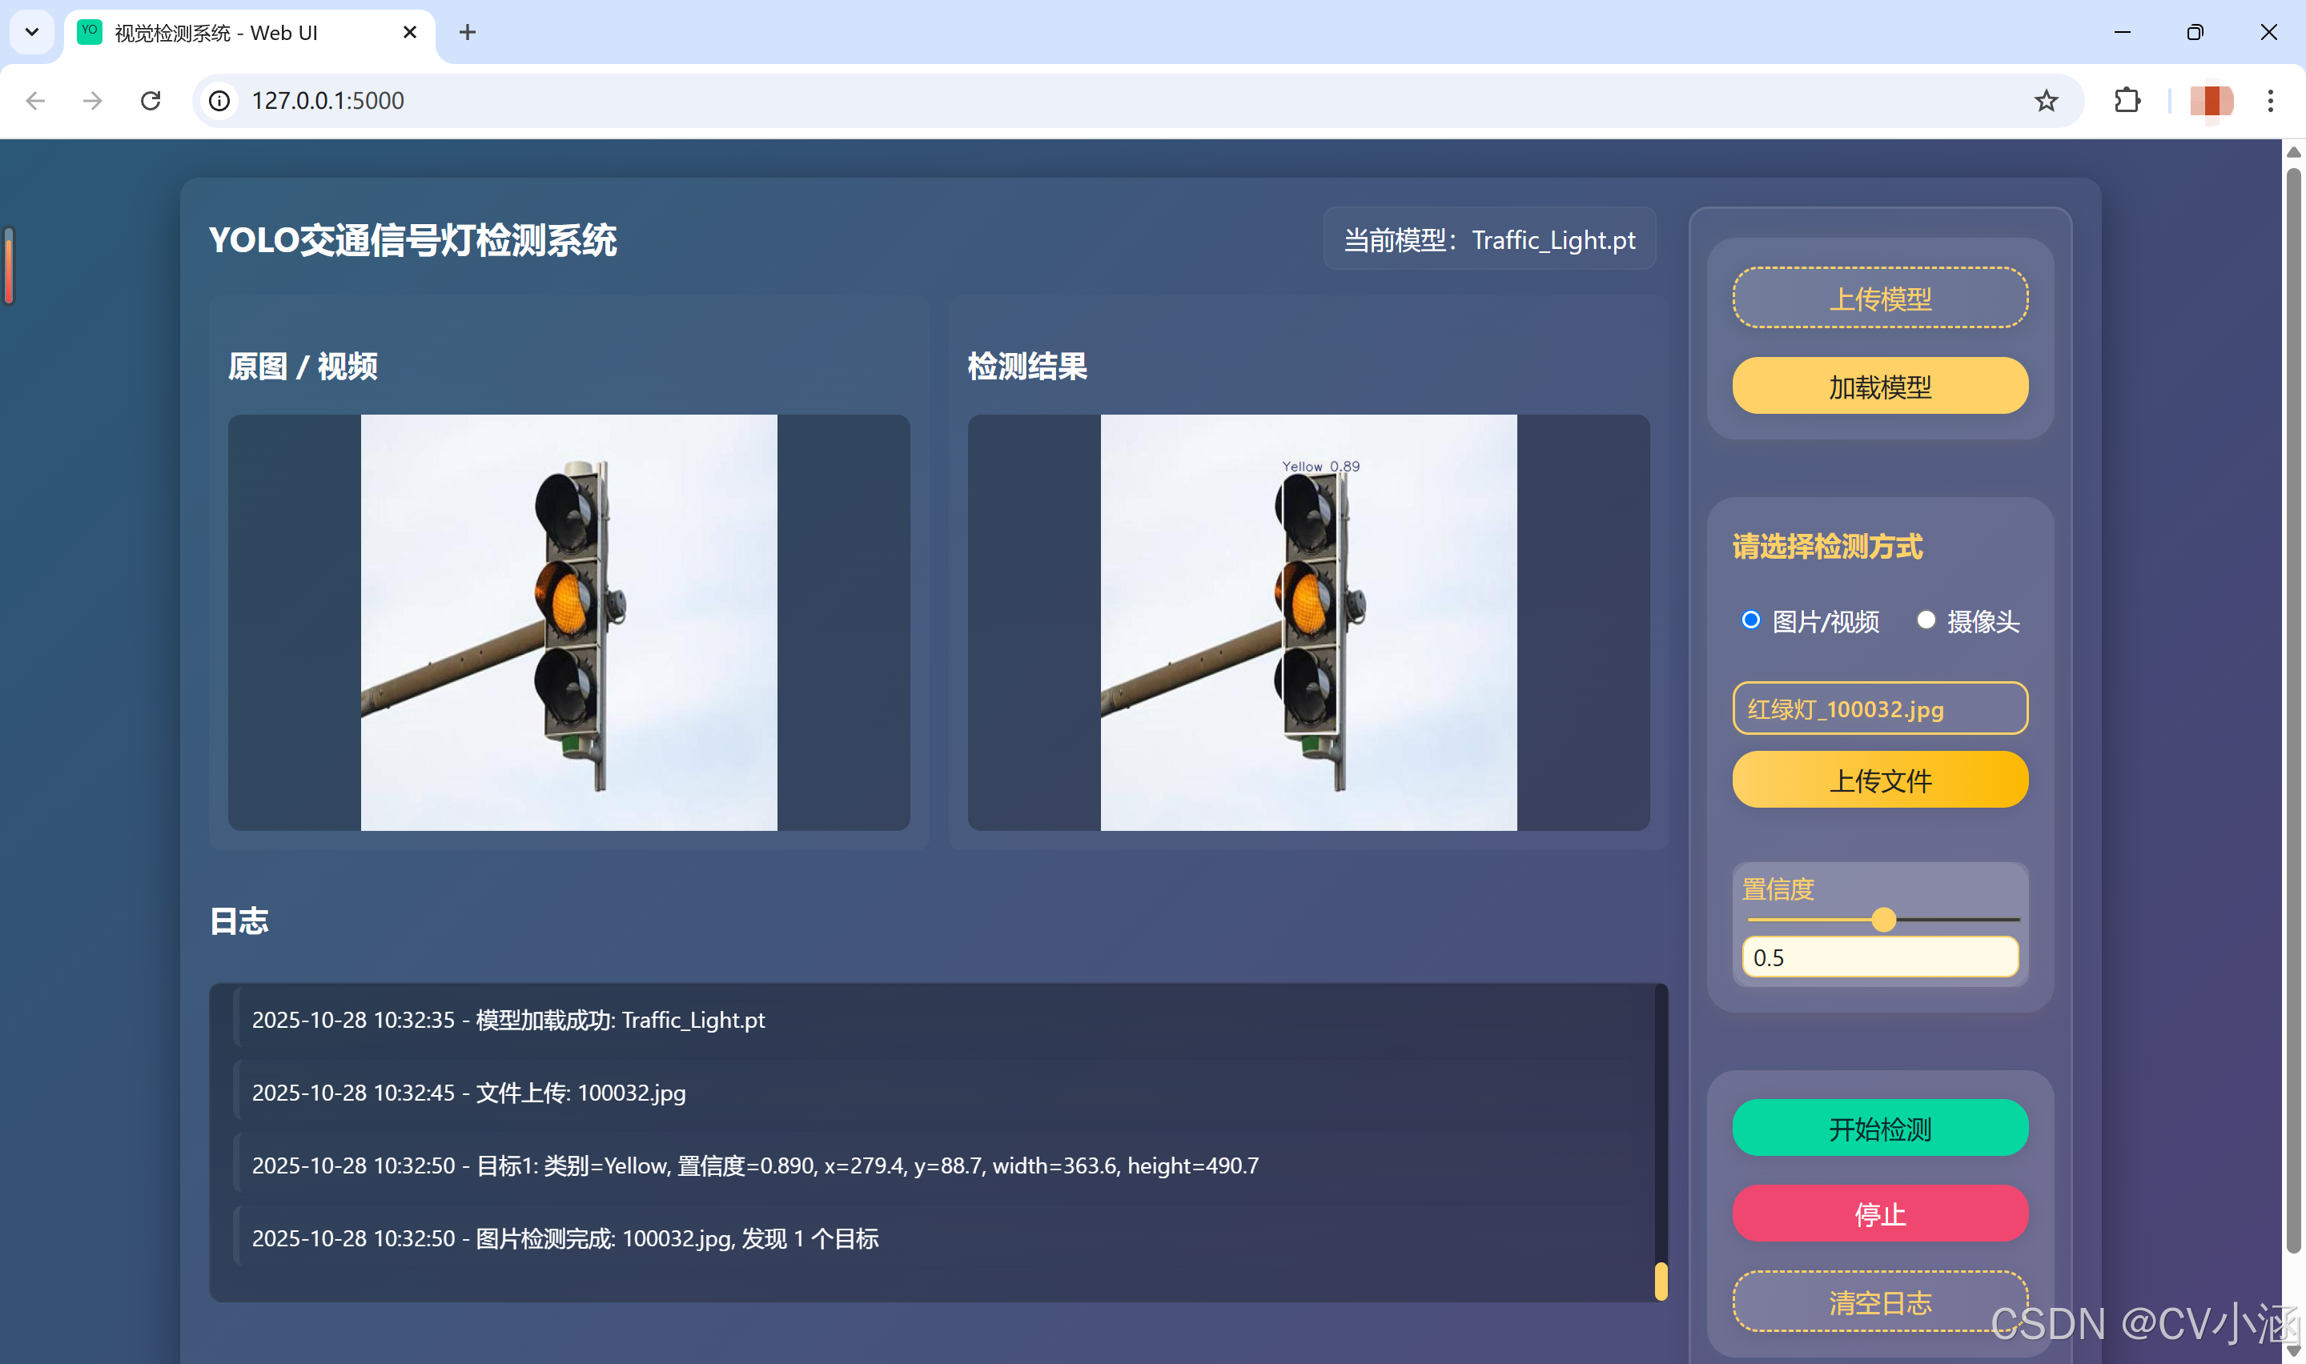Select the 摄像头 radio option

[1926, 620]
